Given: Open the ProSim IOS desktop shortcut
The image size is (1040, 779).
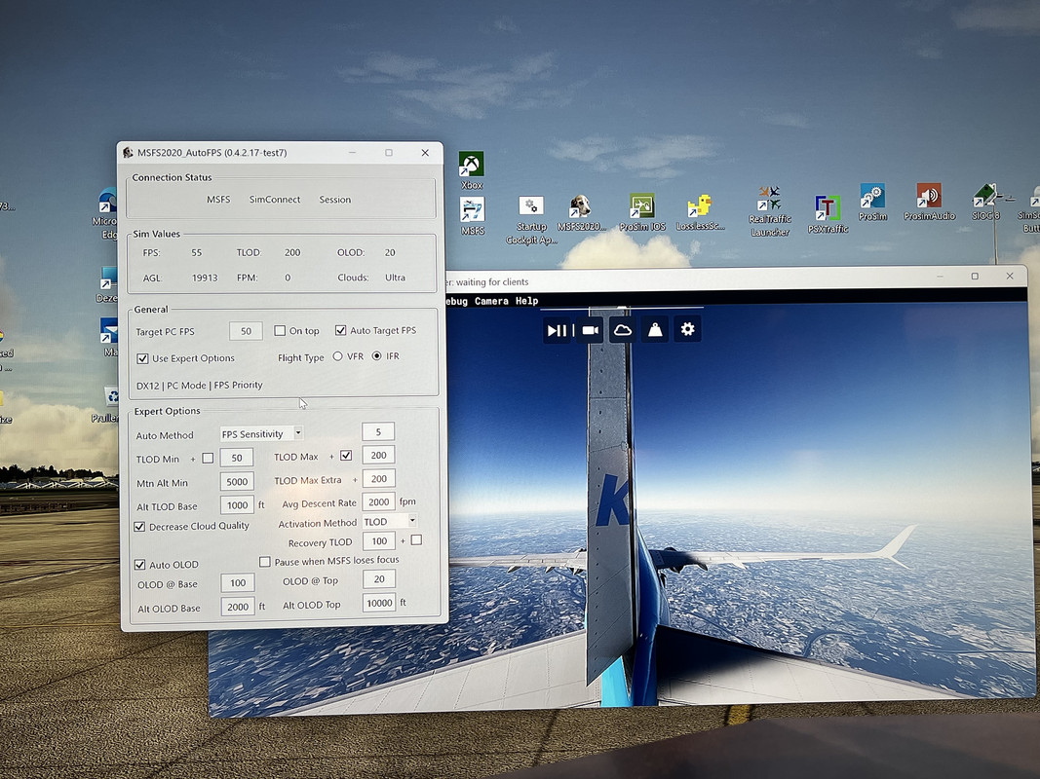Looking at the screenshot, I should [x=642, y=212].
